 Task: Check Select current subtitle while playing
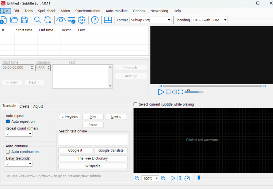click(x=135, y=104)
